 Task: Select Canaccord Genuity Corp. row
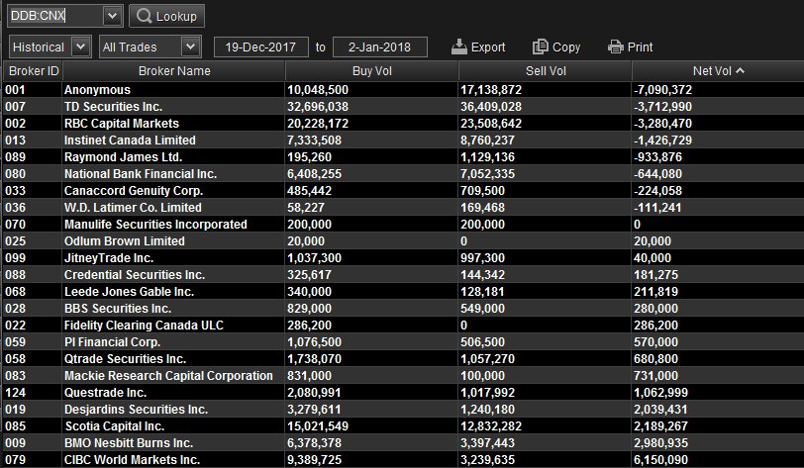(403, 191)
